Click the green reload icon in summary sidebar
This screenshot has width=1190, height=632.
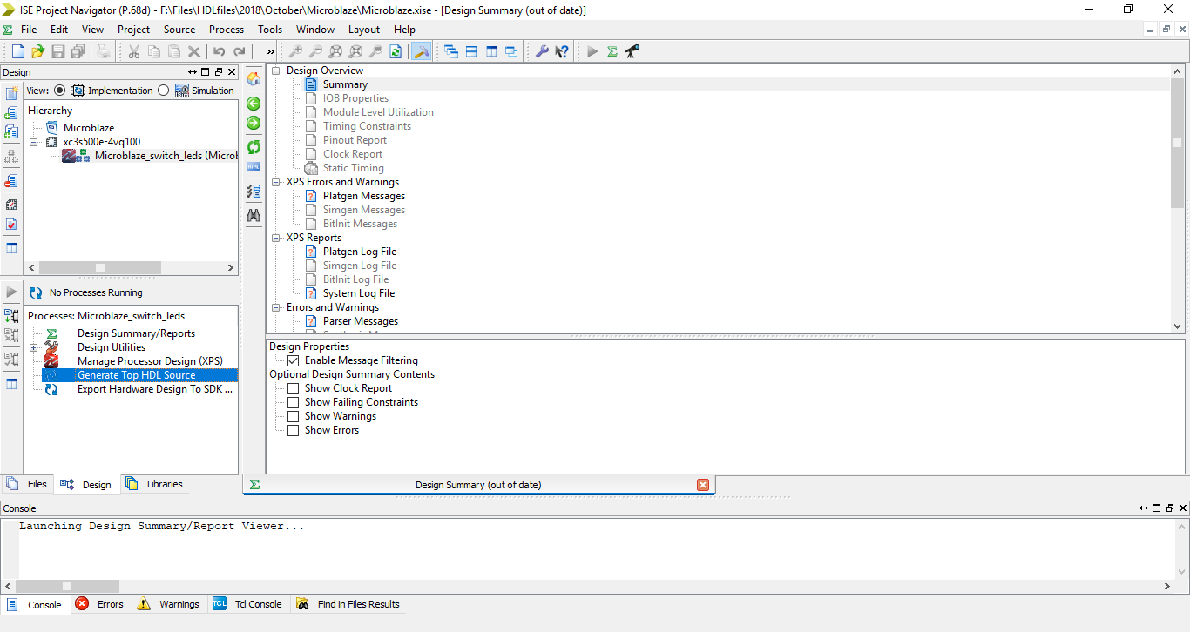[254, 146]
